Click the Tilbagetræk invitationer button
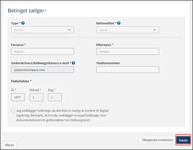The width and height of the screenshot is (193, 150). tap(157, 140)
